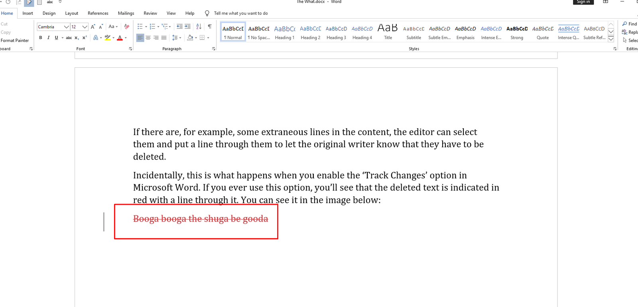
Task: Apply the Heading 1 style
Action: tap(285, 32)
